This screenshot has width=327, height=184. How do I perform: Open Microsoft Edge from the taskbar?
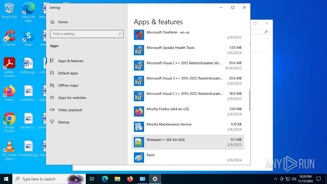[x=105, y=179]
